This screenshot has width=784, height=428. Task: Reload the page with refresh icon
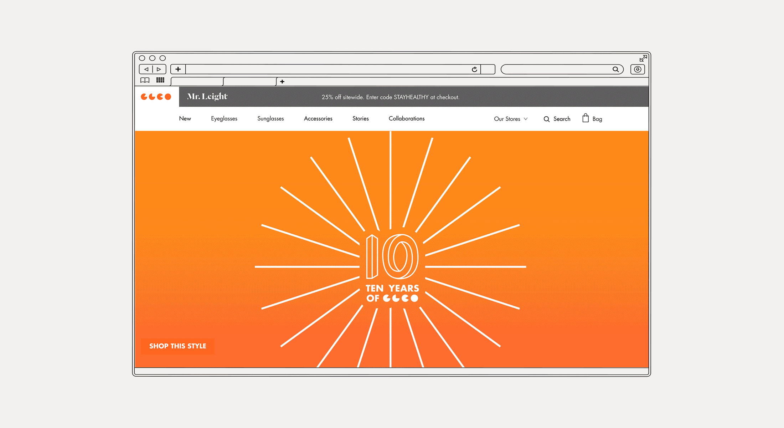pos(474,69)
